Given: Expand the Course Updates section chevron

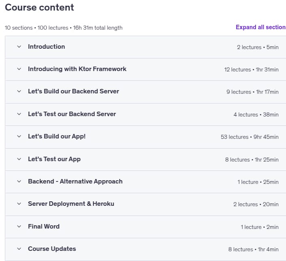Looking at the screenshot, I should 19,249.
